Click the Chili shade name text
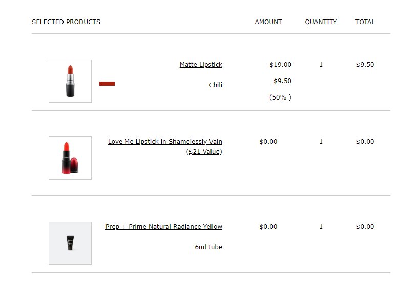 click(x=216, y=85)
